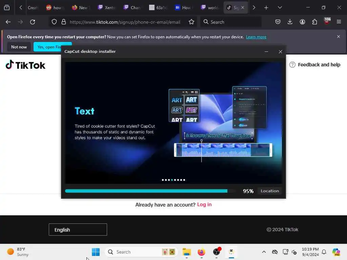
Task: Reload the current TikTok page
Action: 33,22
